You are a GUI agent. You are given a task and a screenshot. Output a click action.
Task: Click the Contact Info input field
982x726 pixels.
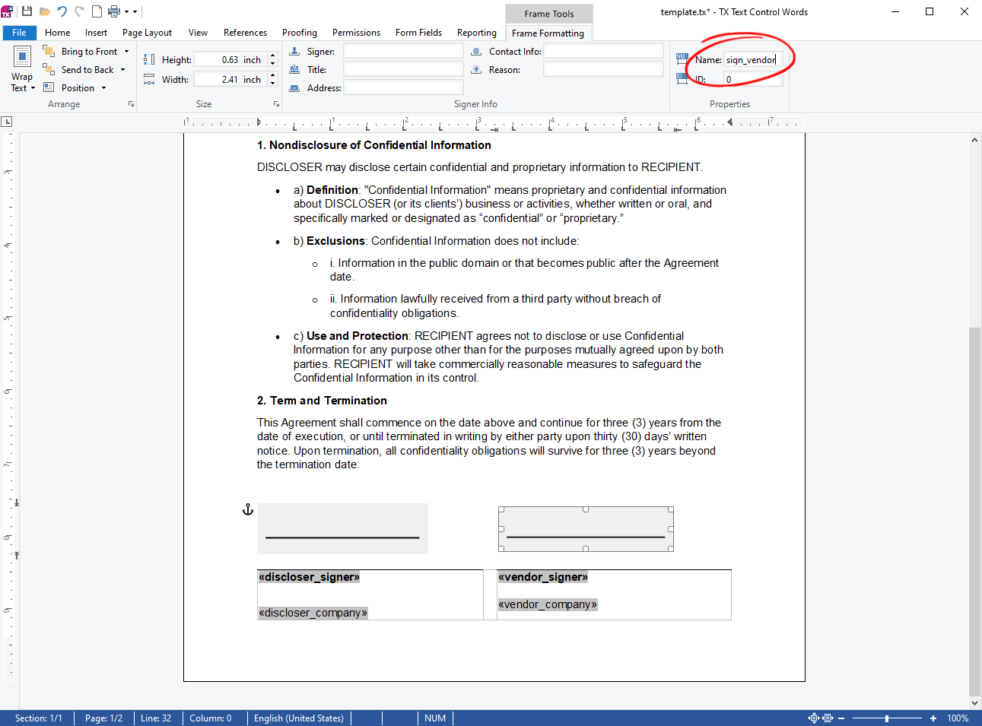point(603,51)
